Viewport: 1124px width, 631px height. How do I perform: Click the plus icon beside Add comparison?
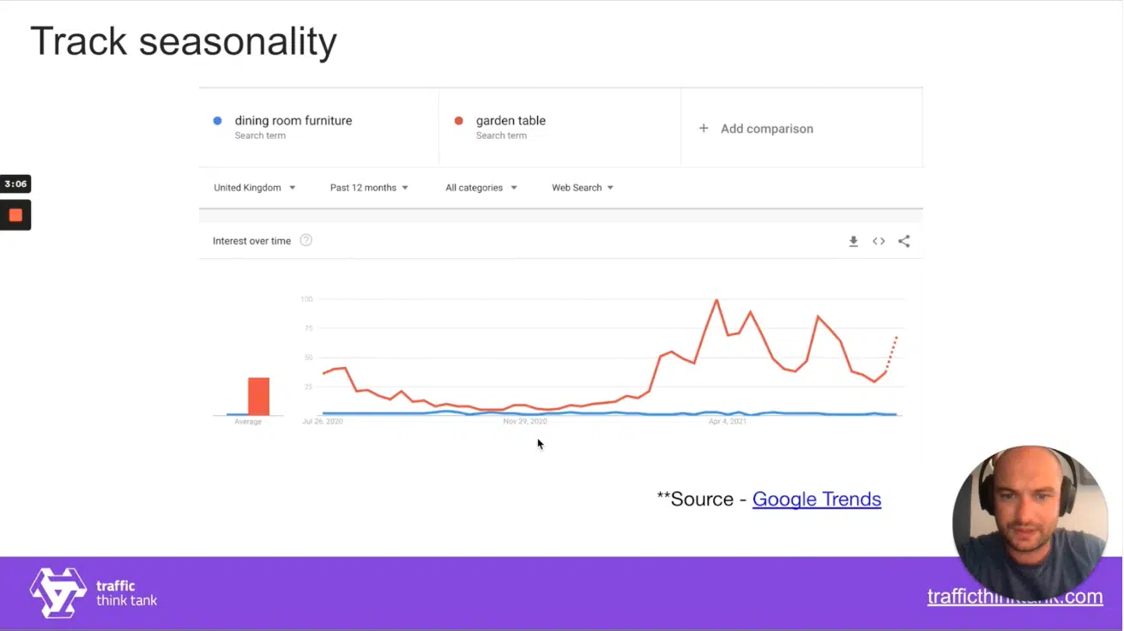tap(704, 129)
